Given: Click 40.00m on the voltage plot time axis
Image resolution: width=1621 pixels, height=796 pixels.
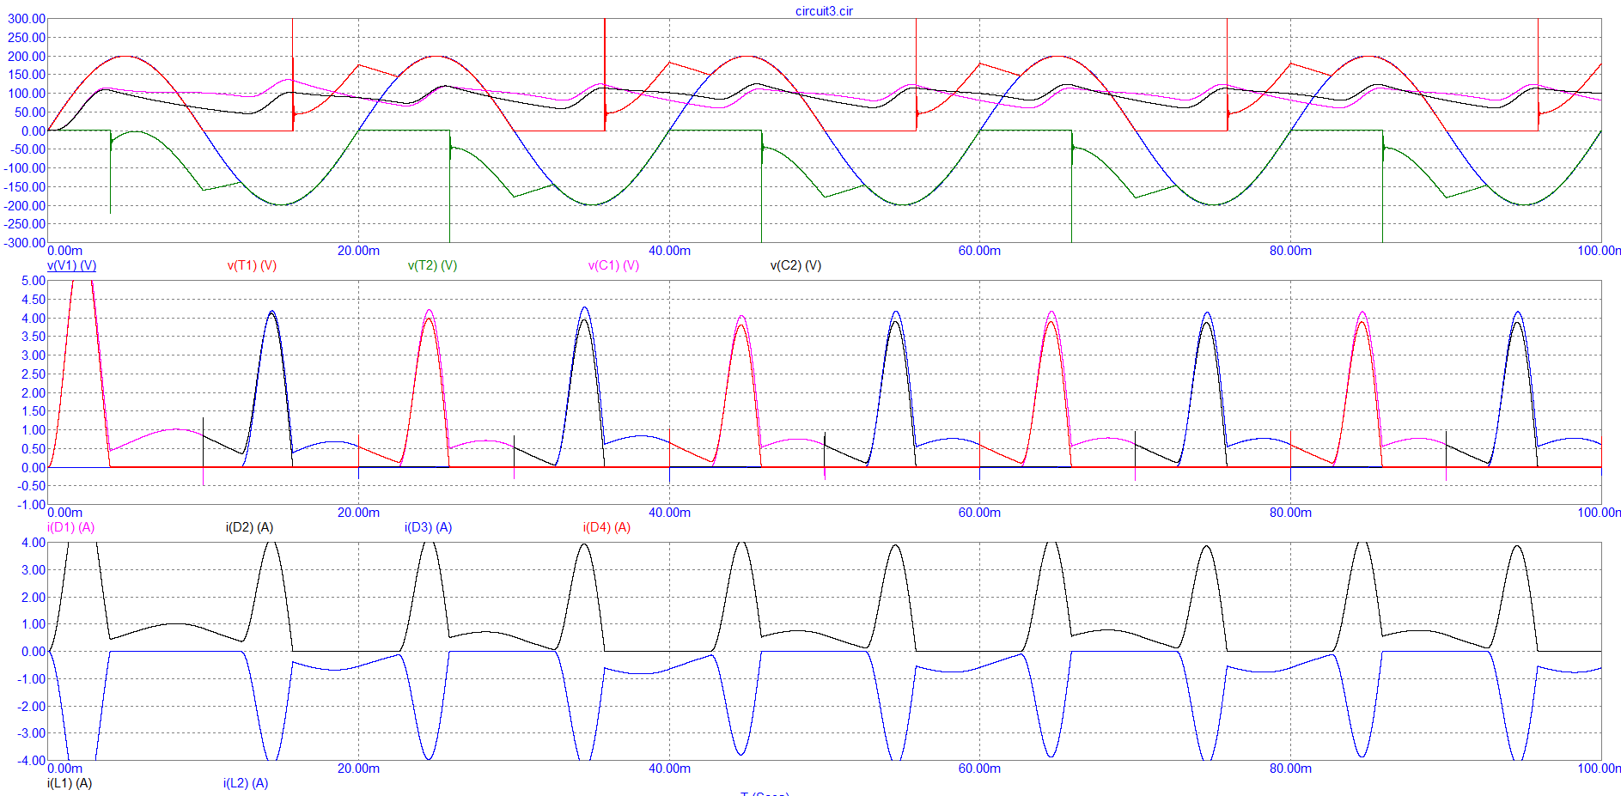Looking at the screenshot, I should tap(669, 251).
